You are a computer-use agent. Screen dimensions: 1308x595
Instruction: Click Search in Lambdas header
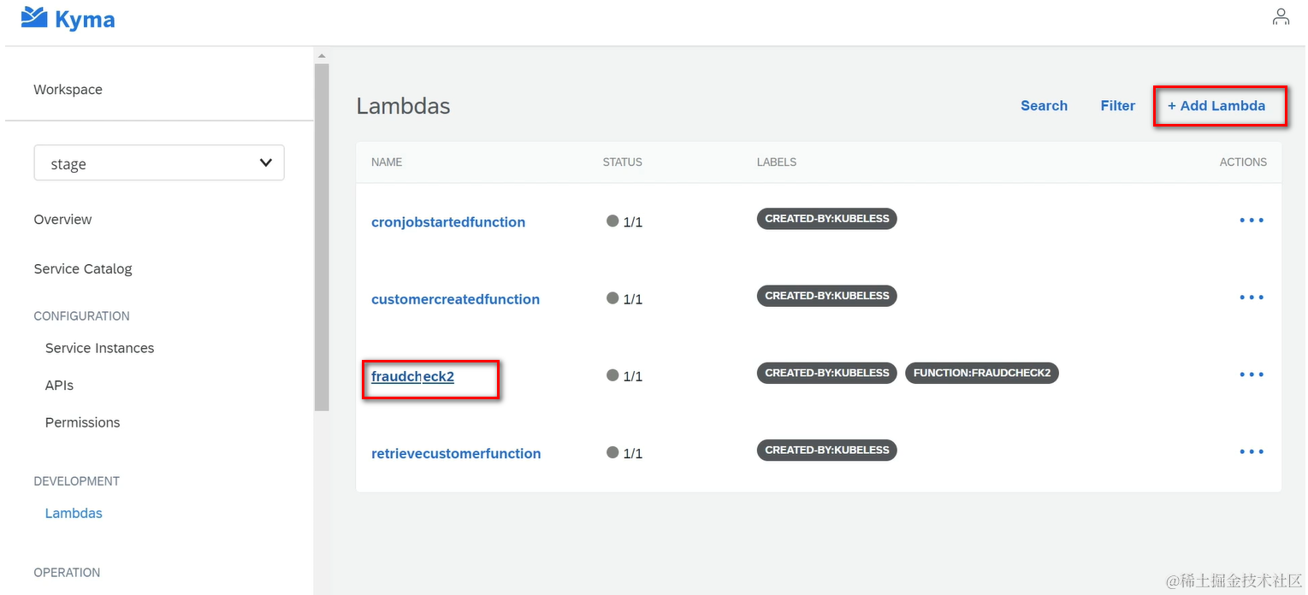click(x=1044, y=106)
